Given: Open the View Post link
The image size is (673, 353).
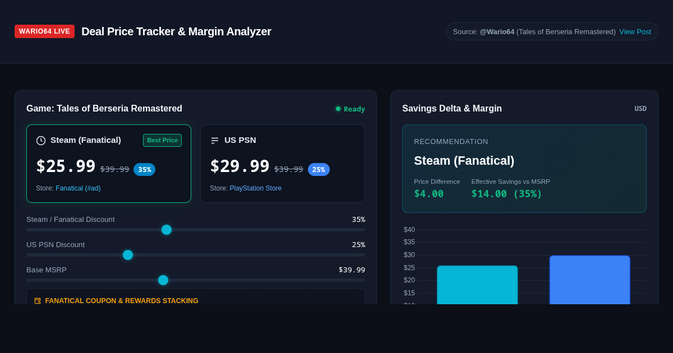Looking at the screenshot, I should pyautogui.click(x=635, y=31).
